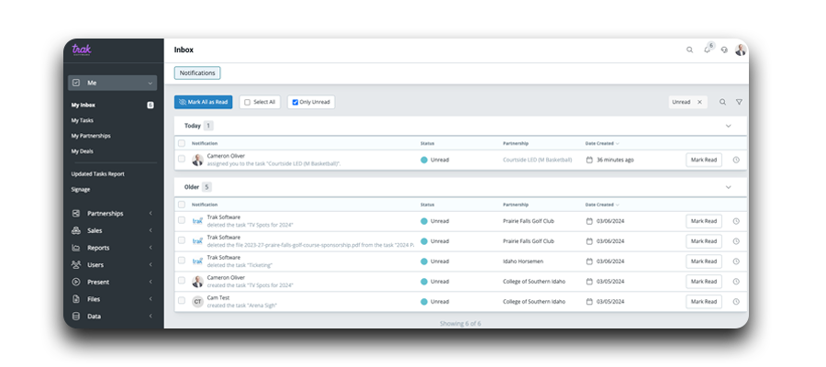This screenshot has height=367, width=826.
Task: Open the filter funnel icon
Action: coord(739,102)
